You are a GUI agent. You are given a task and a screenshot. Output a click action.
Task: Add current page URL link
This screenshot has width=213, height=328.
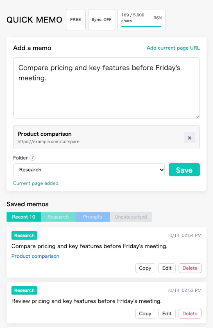tap(173, 48)
